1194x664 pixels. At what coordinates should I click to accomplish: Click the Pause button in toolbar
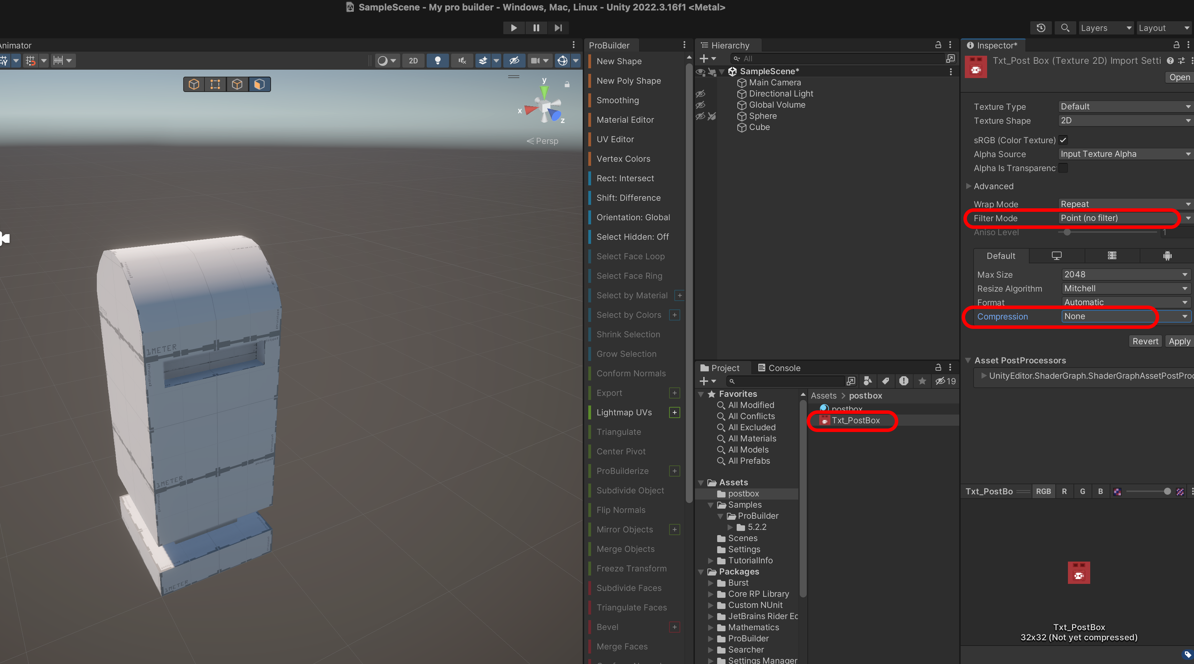pos(536,28)
